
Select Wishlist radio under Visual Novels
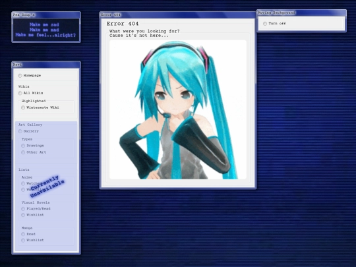tap(23, 215)
